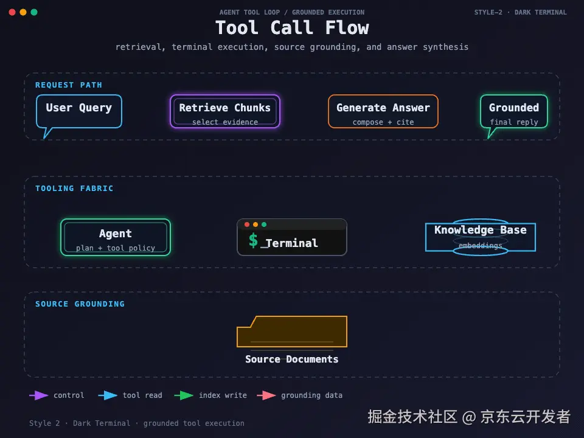Select the Knowledge Base embeddings node
Image resolution: width=584 pixels, height=438 pixels.
[x=481, y=237]
